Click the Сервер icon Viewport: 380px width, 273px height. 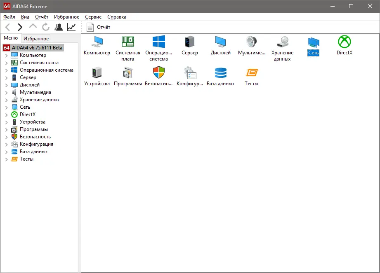[189, 43]
